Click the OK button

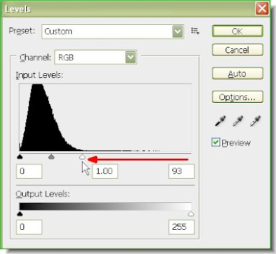237,31
